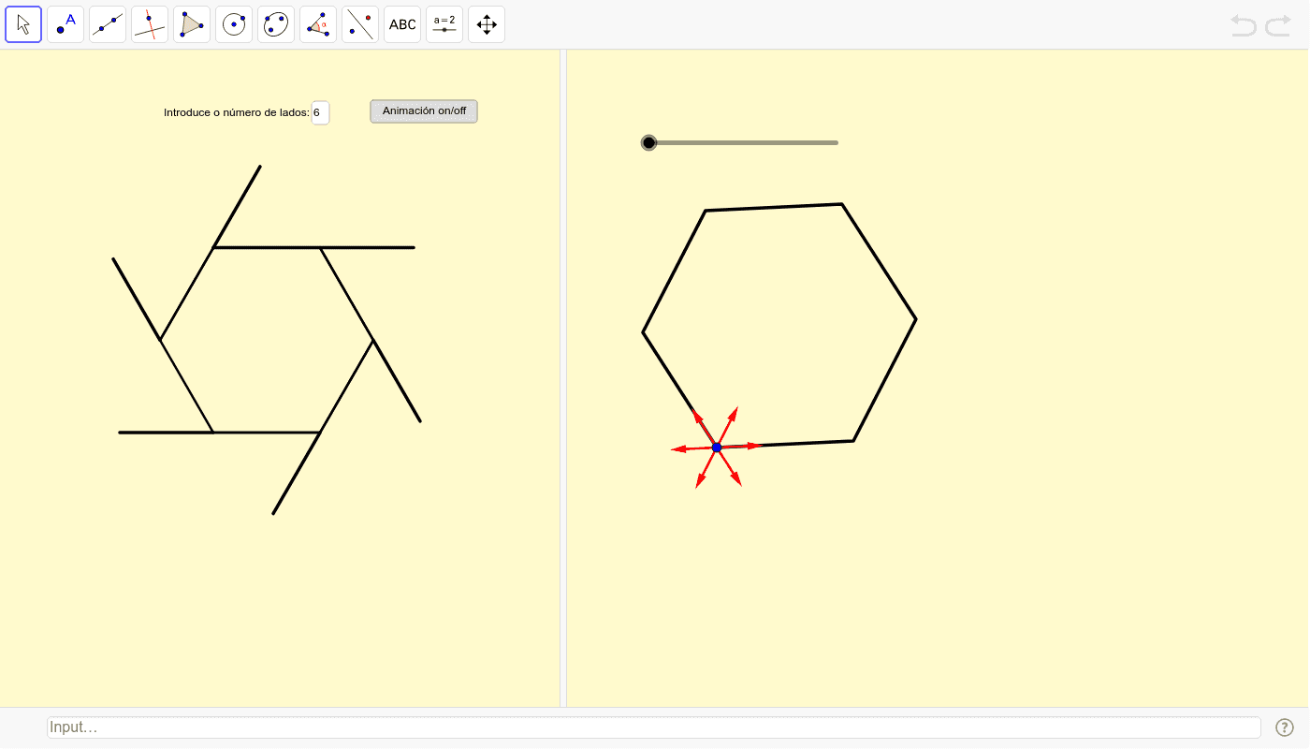Pick the Polygon tool
1310x749 pixels.
pyautogui.click(x=192, y=24)
